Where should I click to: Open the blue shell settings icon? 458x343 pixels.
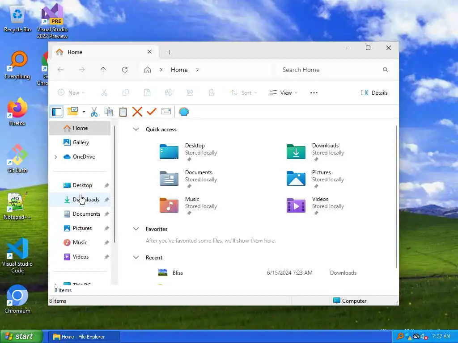coord(184,112)
